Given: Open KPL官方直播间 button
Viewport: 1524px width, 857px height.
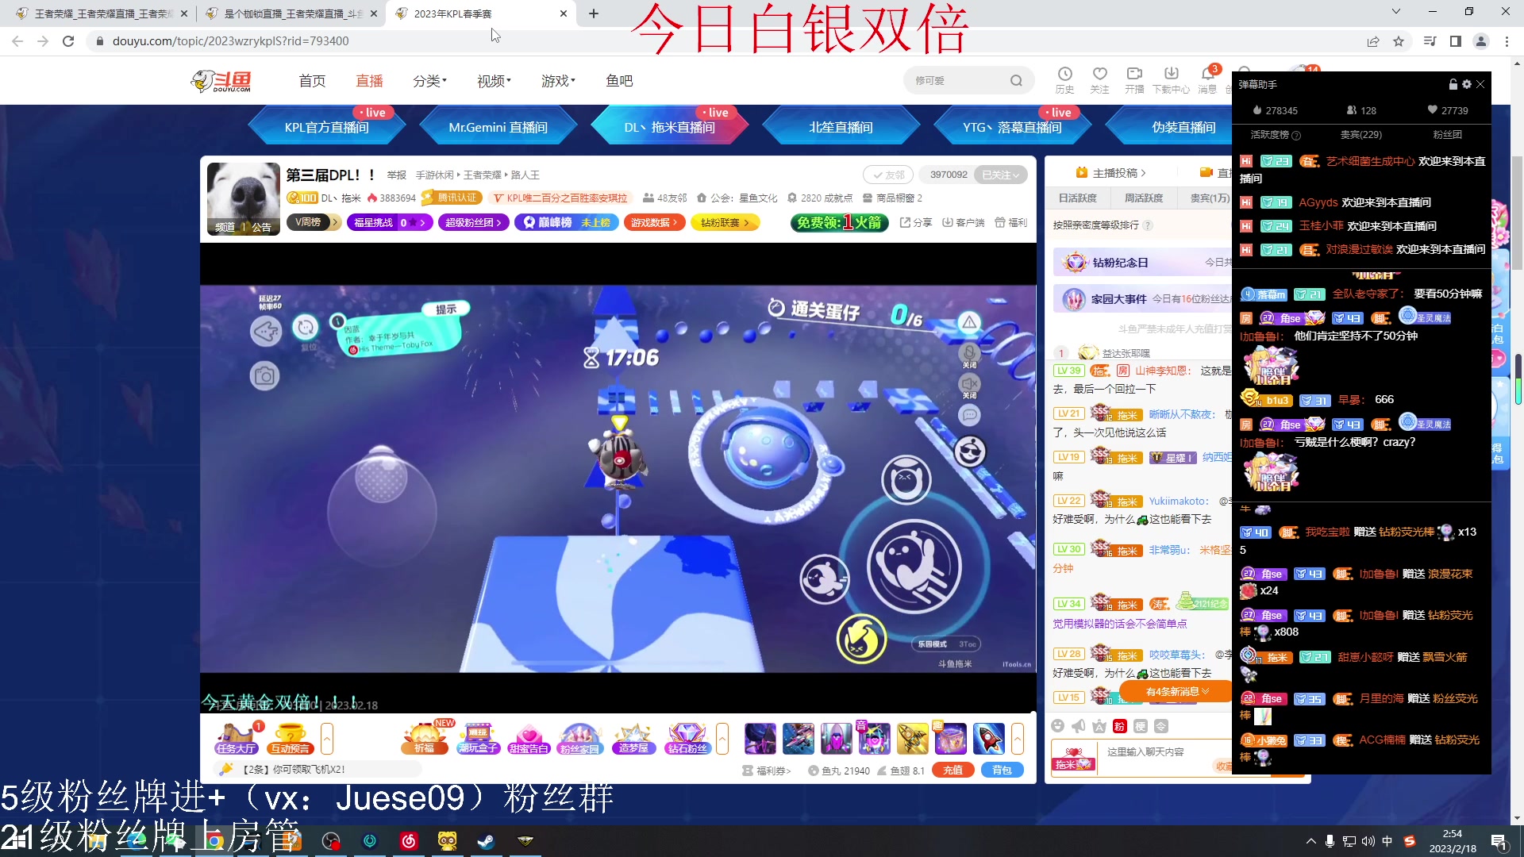Looking at the screenshot, I should tap(327, 127).
